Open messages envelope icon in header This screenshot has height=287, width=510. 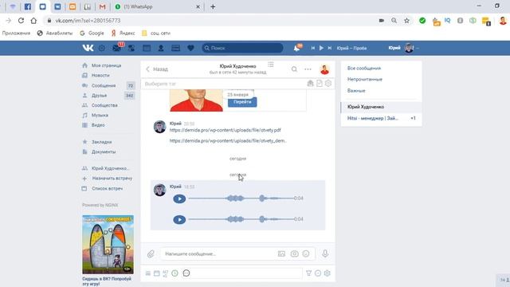pyautogui.click(x=116, y=48)
